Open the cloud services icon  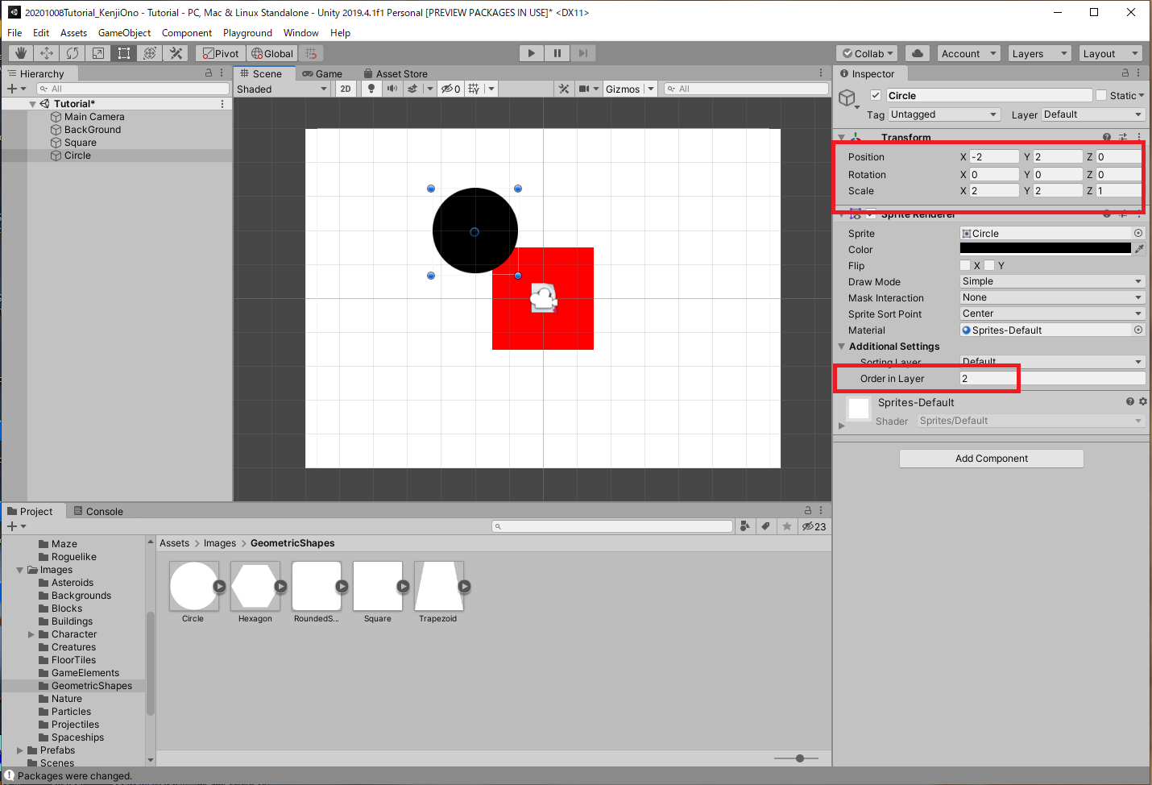coord(917,53)
